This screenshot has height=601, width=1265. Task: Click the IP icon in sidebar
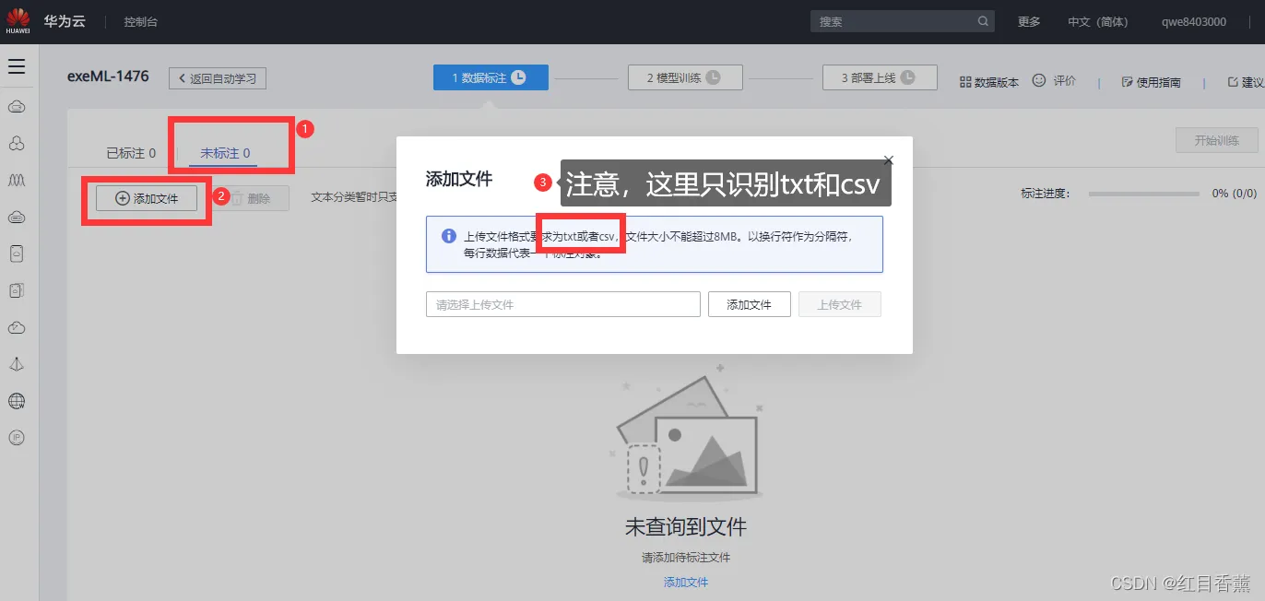coord(17,438)
